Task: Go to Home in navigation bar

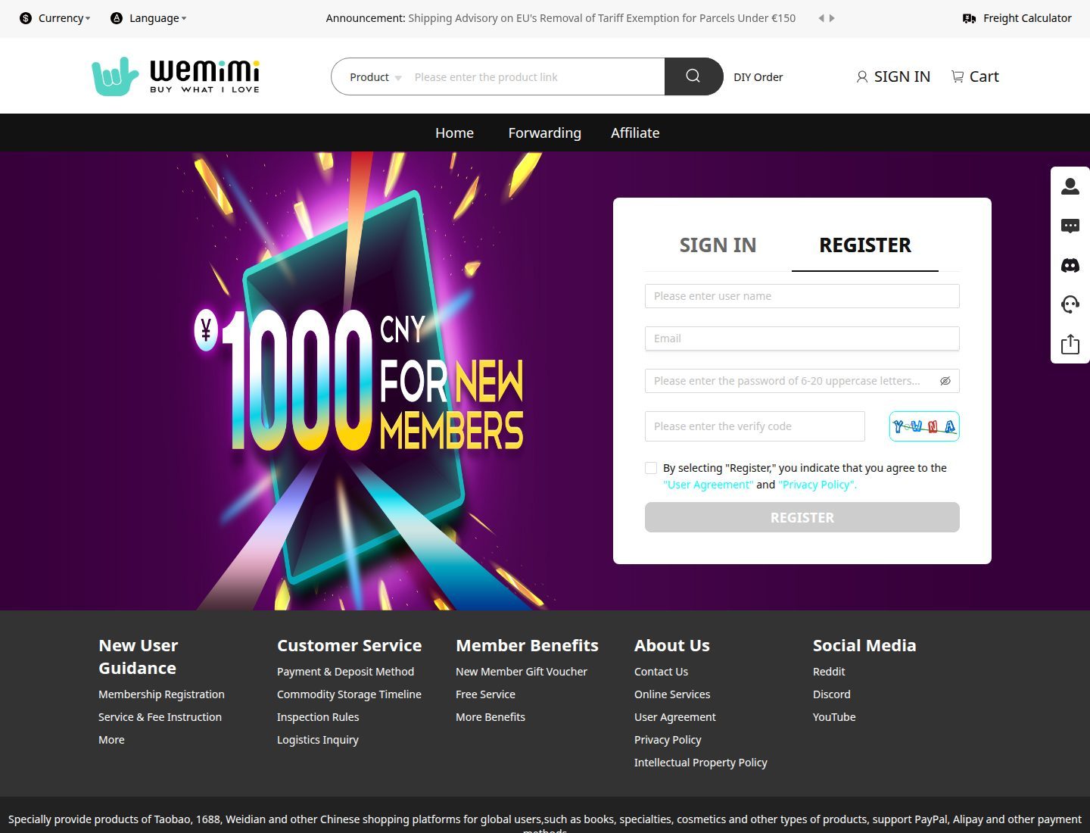Action: coord(454,133)
